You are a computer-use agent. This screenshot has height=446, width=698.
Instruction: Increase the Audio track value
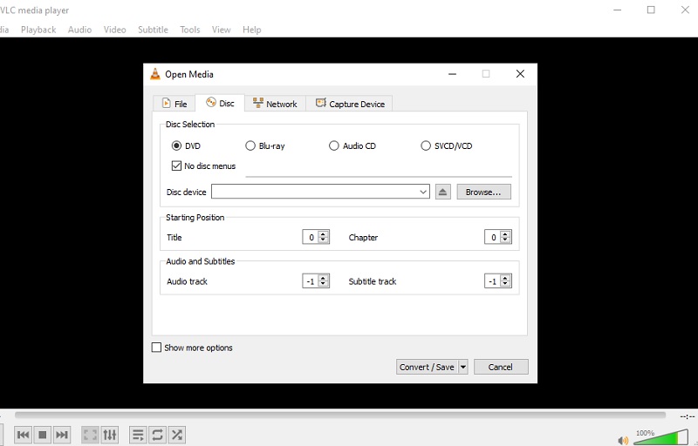click(324, 278)
